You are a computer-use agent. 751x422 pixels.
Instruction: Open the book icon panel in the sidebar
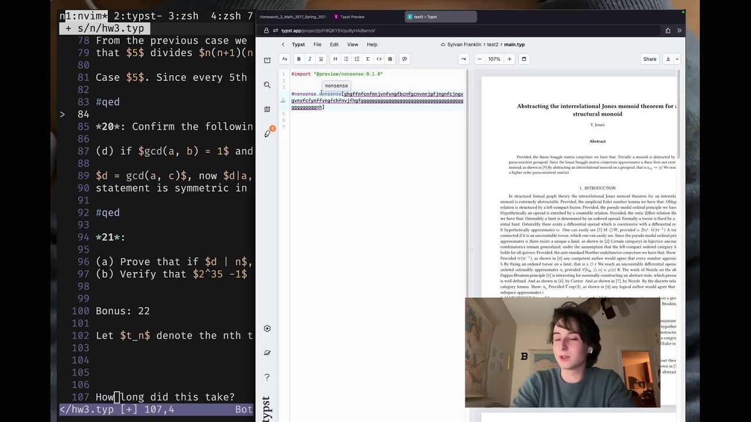click(x=267, y=110)
